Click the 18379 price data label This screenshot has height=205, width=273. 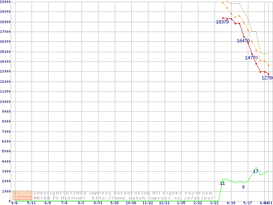[x=222, y=22]
